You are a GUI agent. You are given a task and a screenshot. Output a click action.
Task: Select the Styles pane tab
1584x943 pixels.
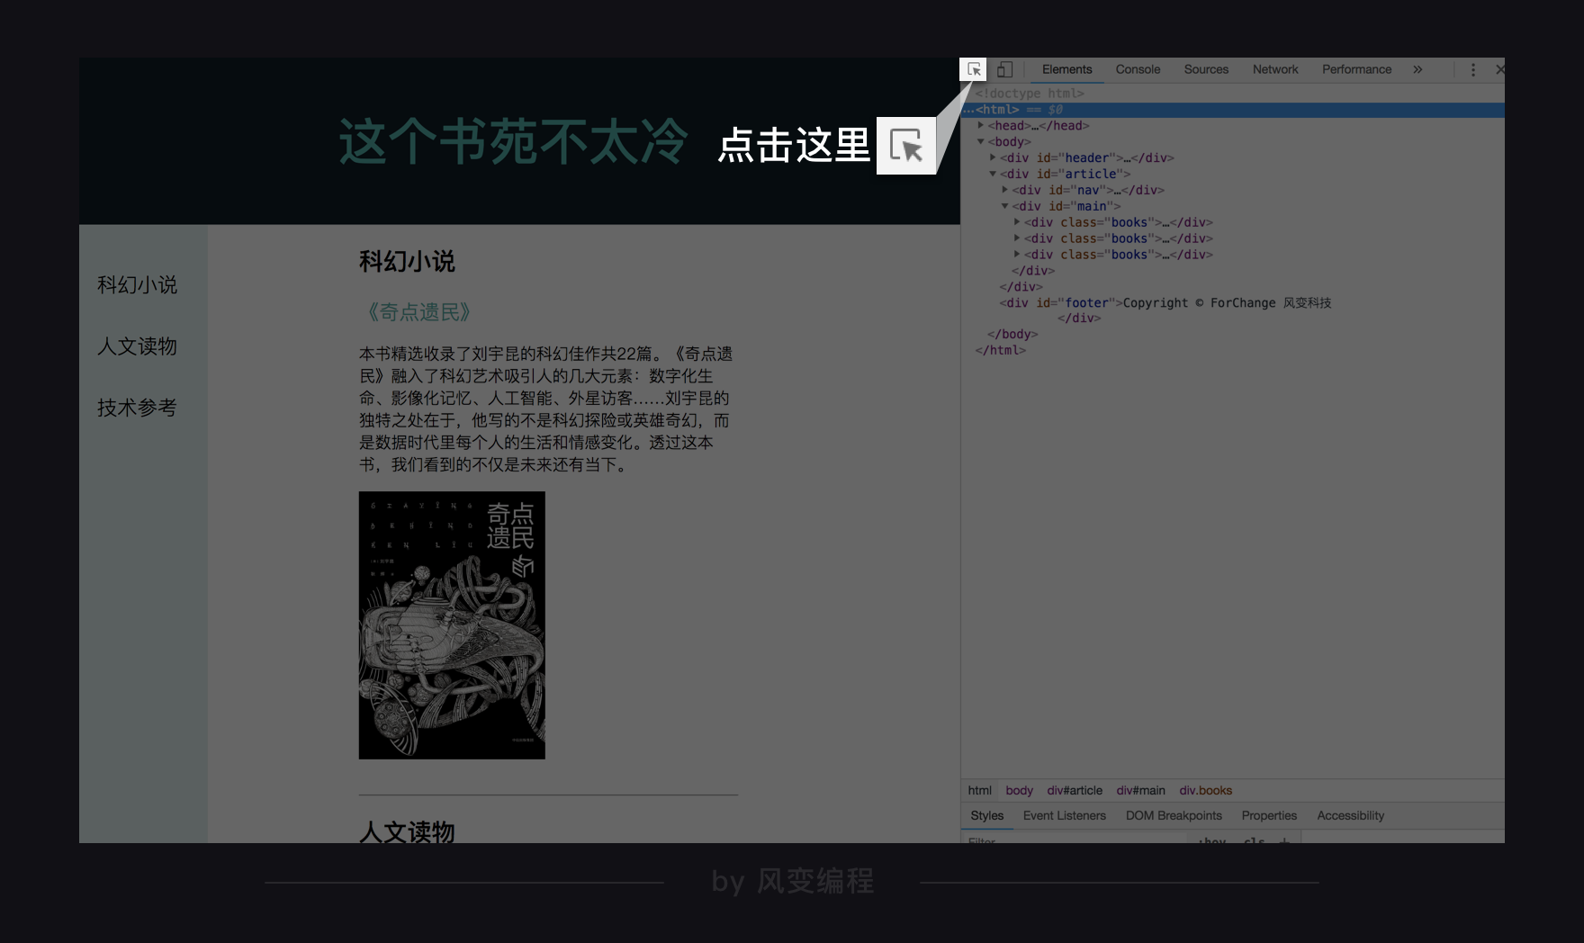pos(986,815)
